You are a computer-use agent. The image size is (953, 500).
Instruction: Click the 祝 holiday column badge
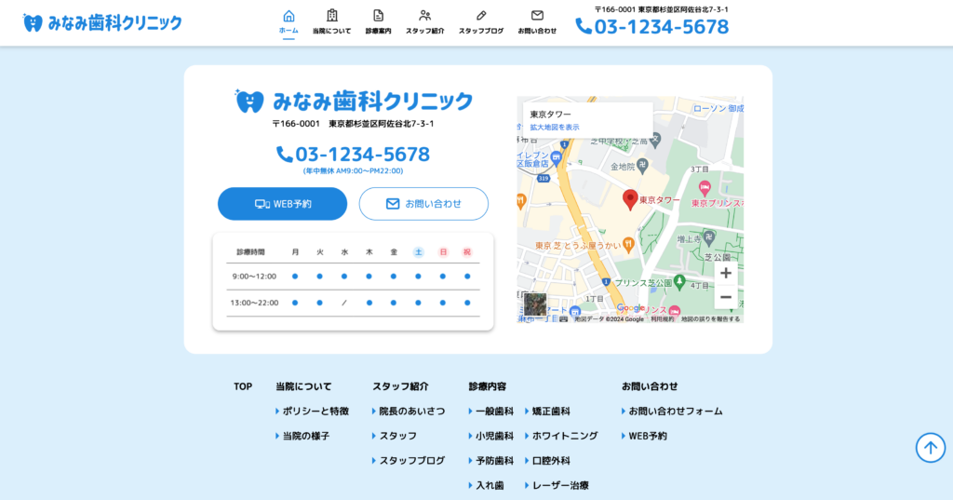[x=467, y=251]
